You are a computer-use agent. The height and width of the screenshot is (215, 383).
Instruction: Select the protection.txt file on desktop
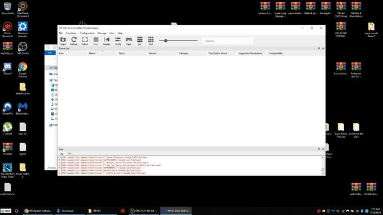pyautogui.click(x=7, y=189)
